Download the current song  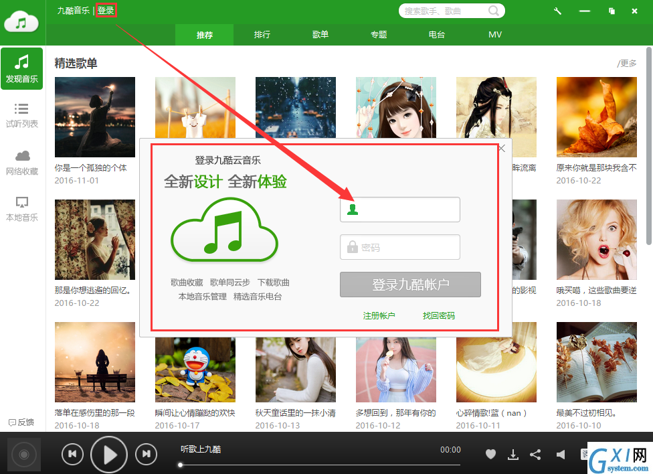click(513, 455)
